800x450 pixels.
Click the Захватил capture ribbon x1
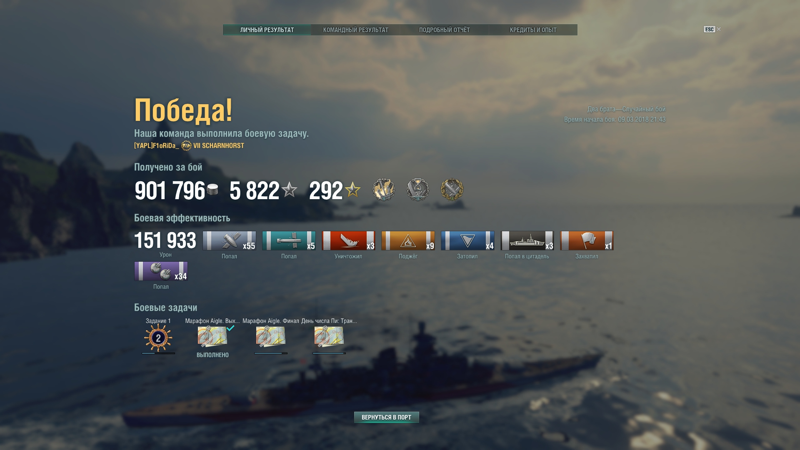[587, 240]
